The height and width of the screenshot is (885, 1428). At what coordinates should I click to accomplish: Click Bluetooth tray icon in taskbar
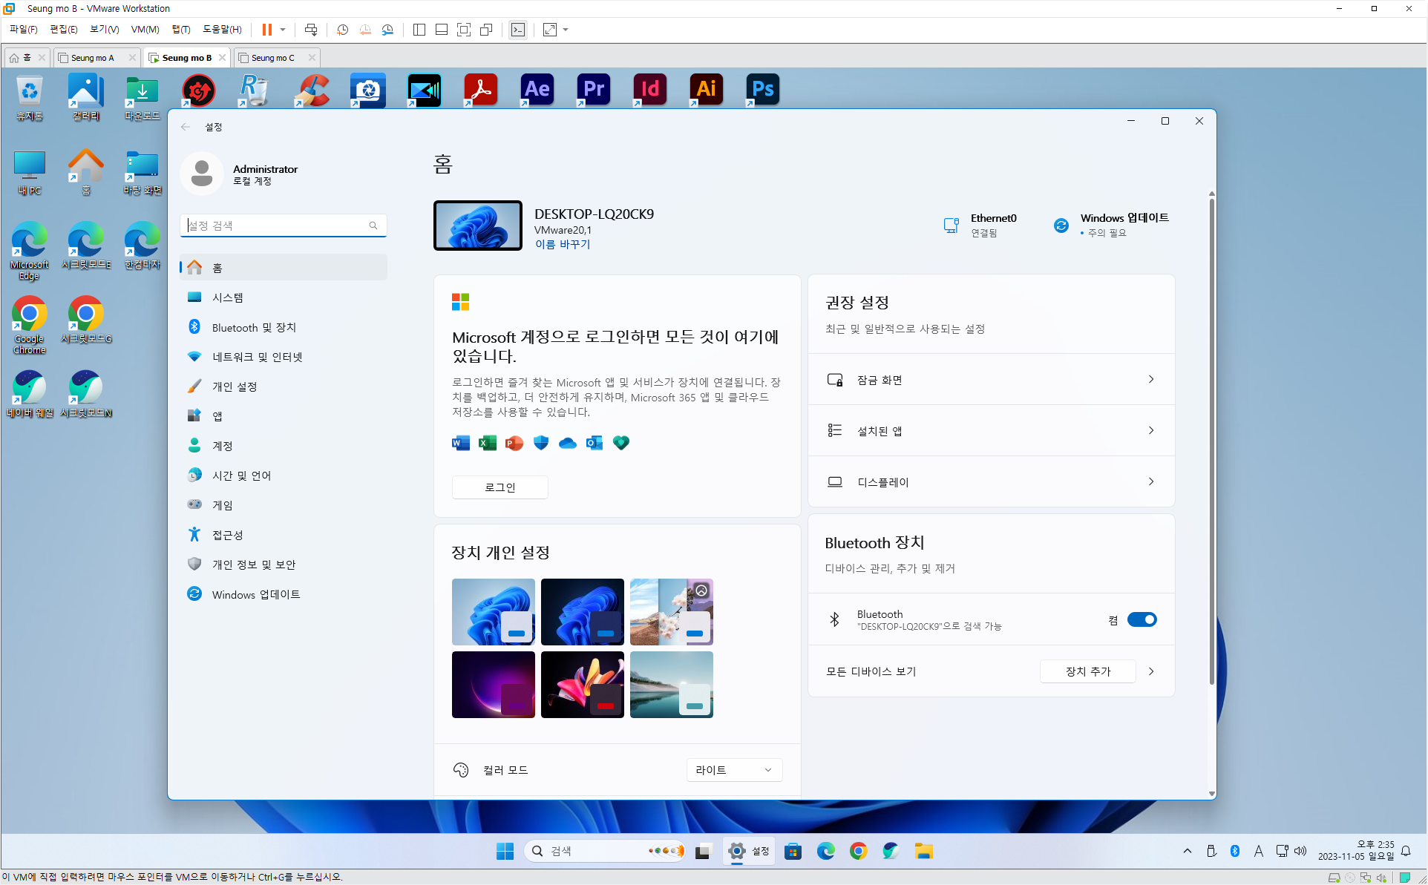pyautogui.click(x=1235, y=851)
